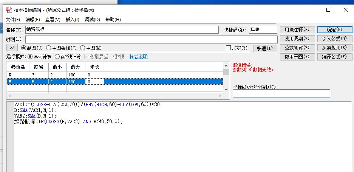Click the 快速(I) button
Image resolution: width=354 pixels, height=172 pixels.
coord(265,48)
